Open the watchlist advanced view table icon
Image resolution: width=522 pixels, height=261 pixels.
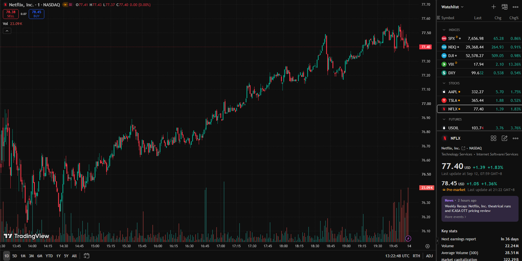click(x=505, y=7)
